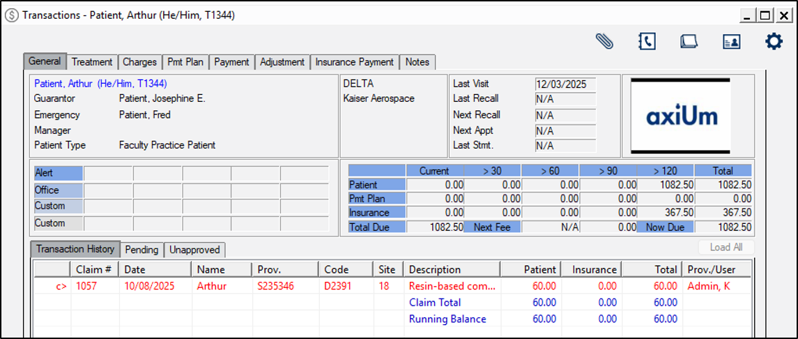The height and width of the screenshot is (339, 798).
Task: Click the Last Recall field
Action: tap(565, 99)
